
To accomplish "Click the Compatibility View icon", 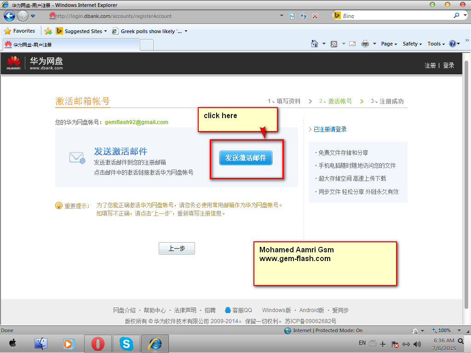I will click(x=292, y=16).
